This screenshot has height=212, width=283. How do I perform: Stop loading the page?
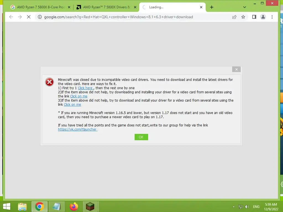pos(29,17)
